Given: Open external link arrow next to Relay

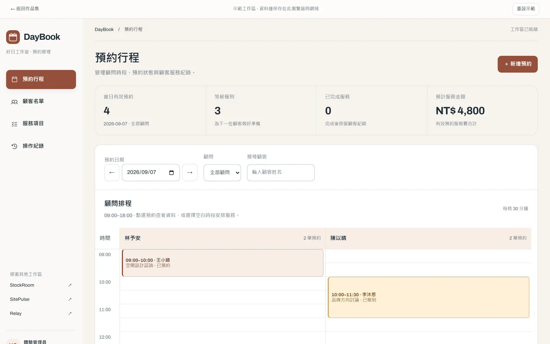Looking at the screenshot, I should [70, 313].
